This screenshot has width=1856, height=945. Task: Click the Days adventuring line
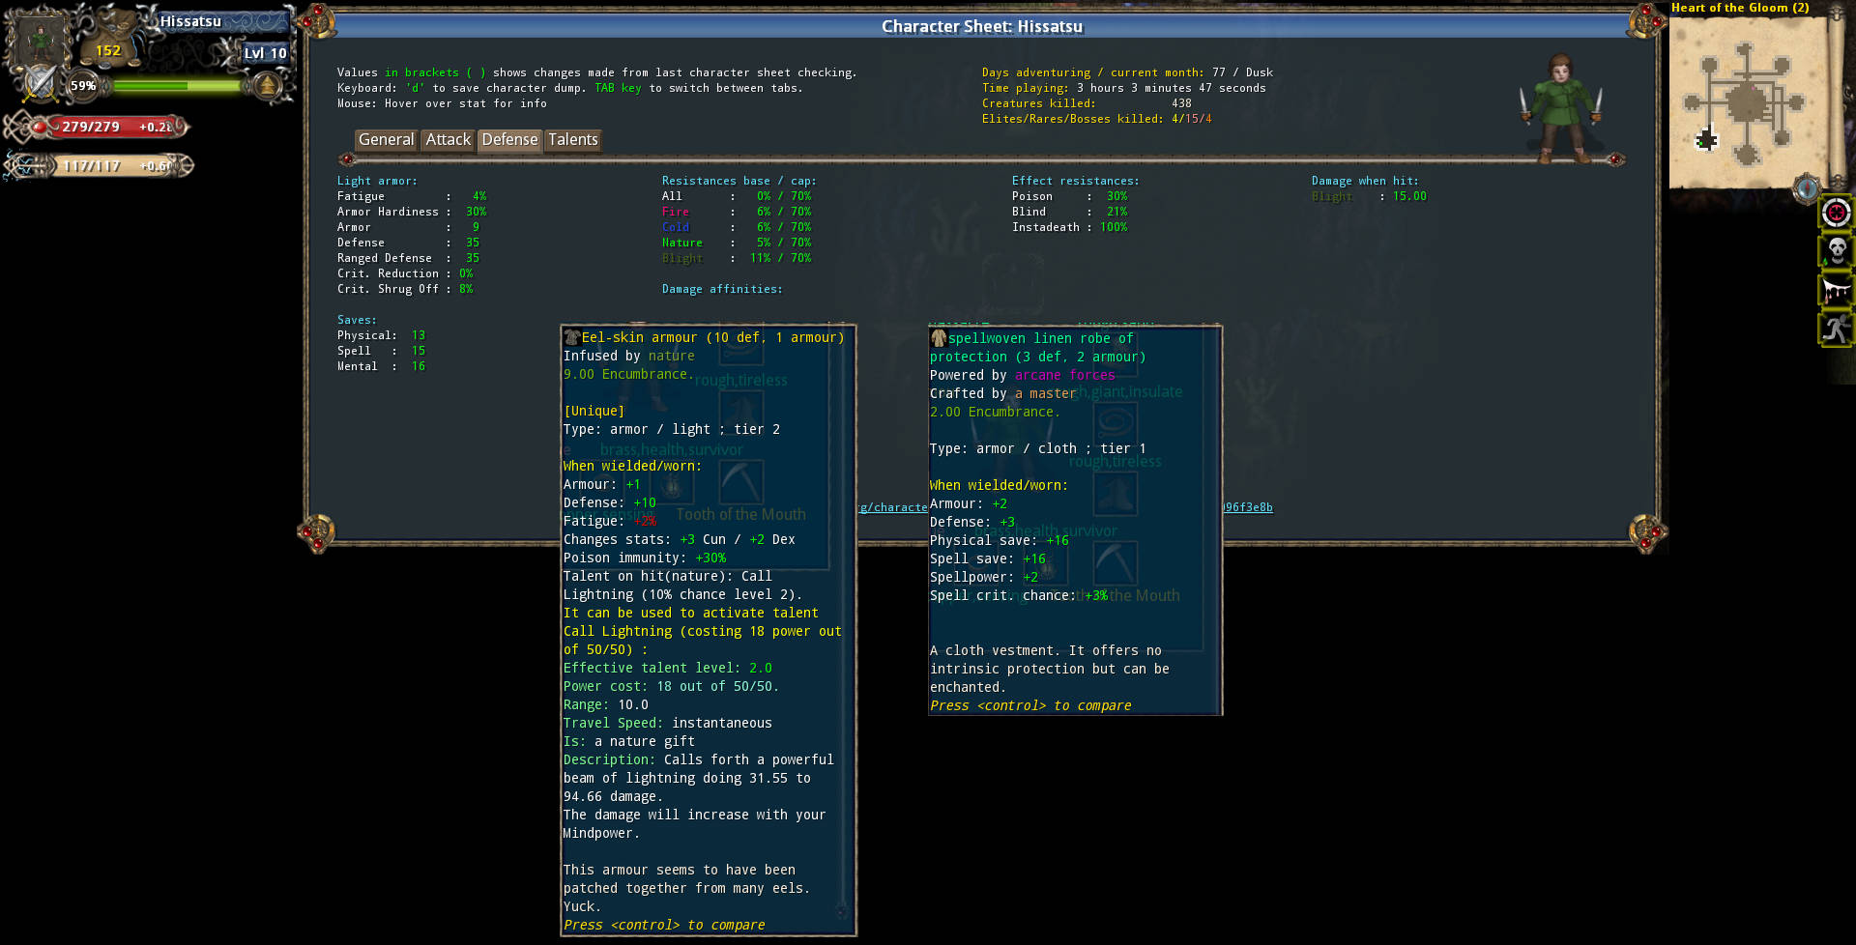pyautogui.click(x=1127, y=72)
